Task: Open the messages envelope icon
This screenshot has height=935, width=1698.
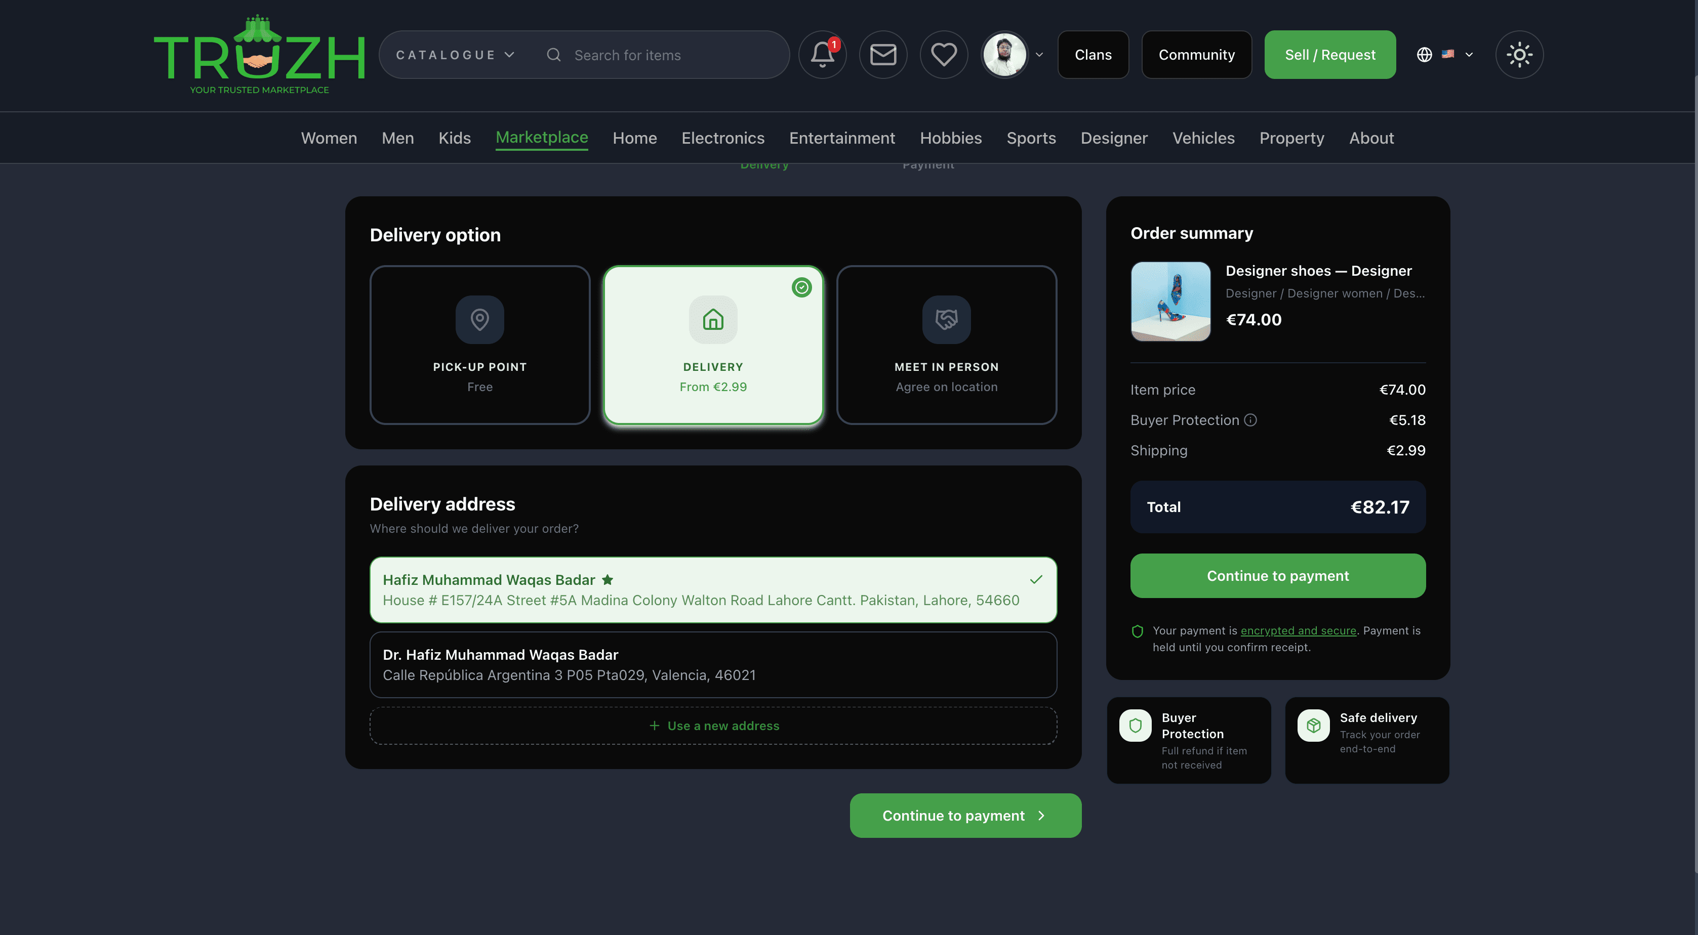Action: [882, 55]
